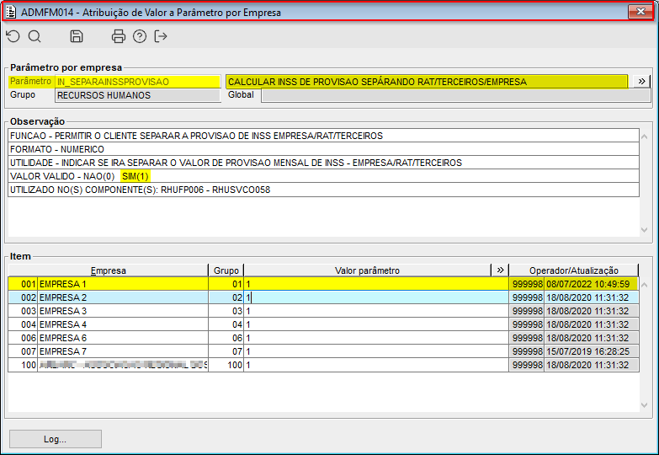Open search with the magnifier icon
The width and height of the screenshot is (659, 455).
coord(35,36)
